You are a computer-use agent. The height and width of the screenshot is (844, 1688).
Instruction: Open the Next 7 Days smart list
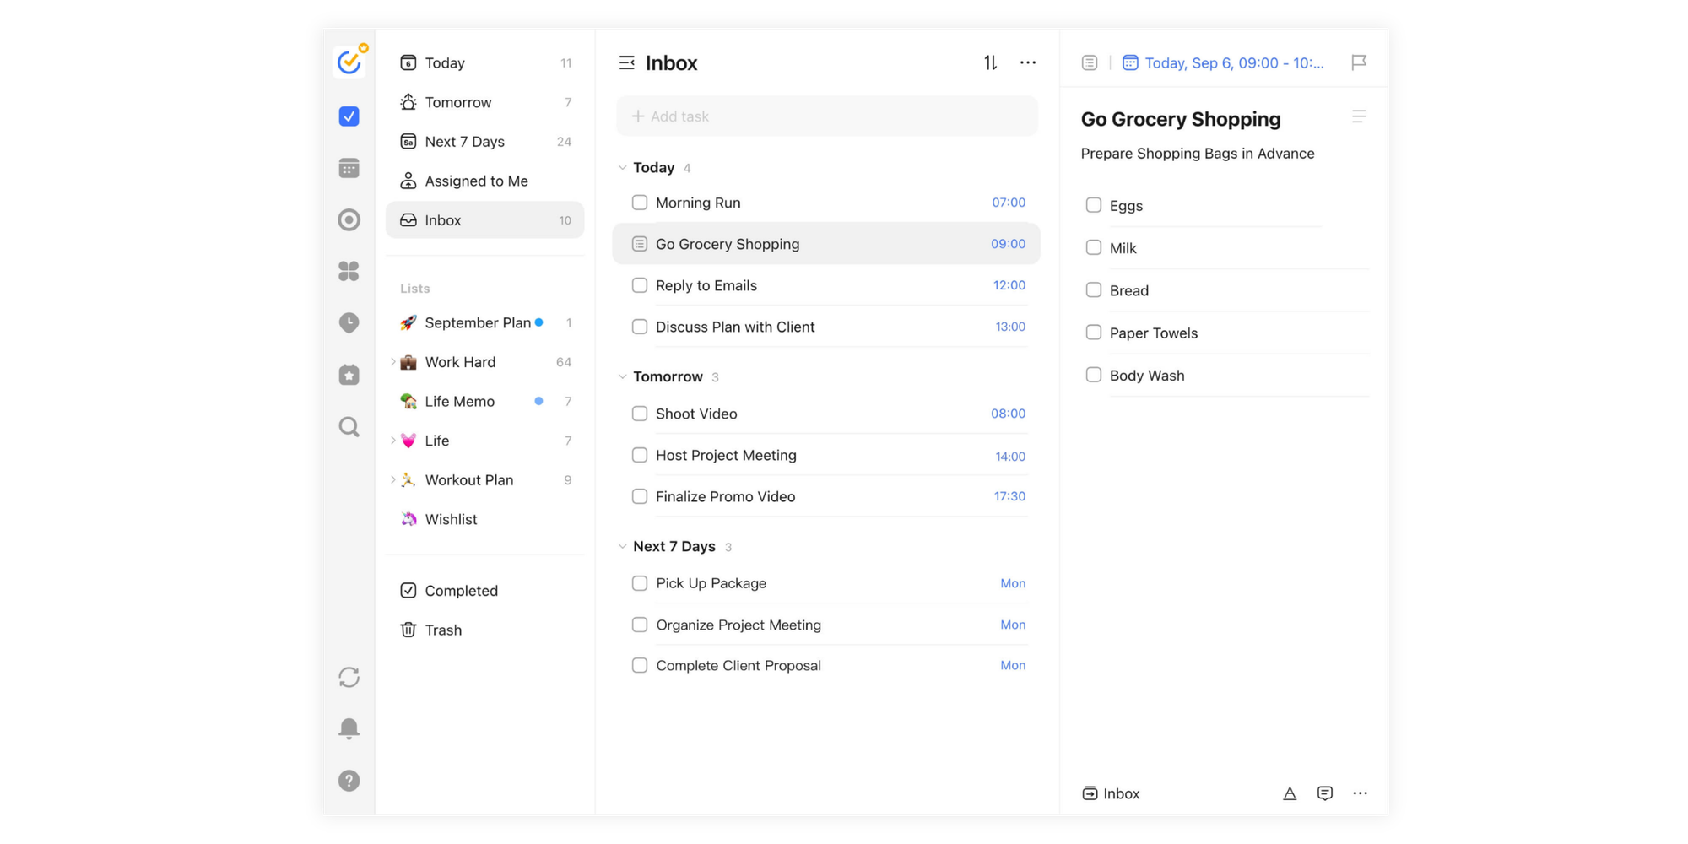pyautogui.click(x=485, y=141)
